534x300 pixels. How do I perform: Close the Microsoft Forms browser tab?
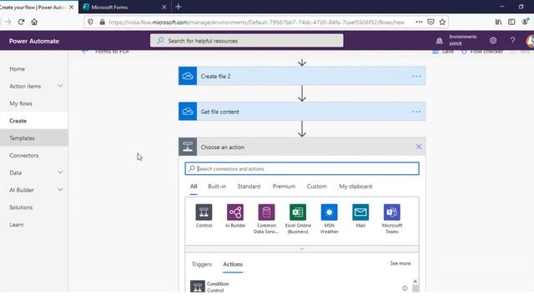(x=164, y=7)
